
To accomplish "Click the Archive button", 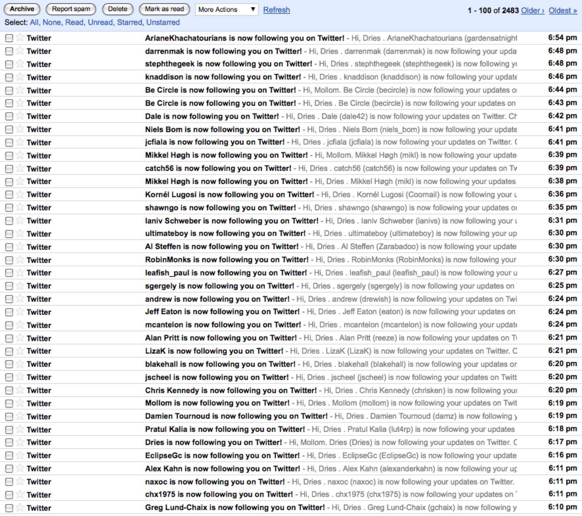I will [22, 9].
